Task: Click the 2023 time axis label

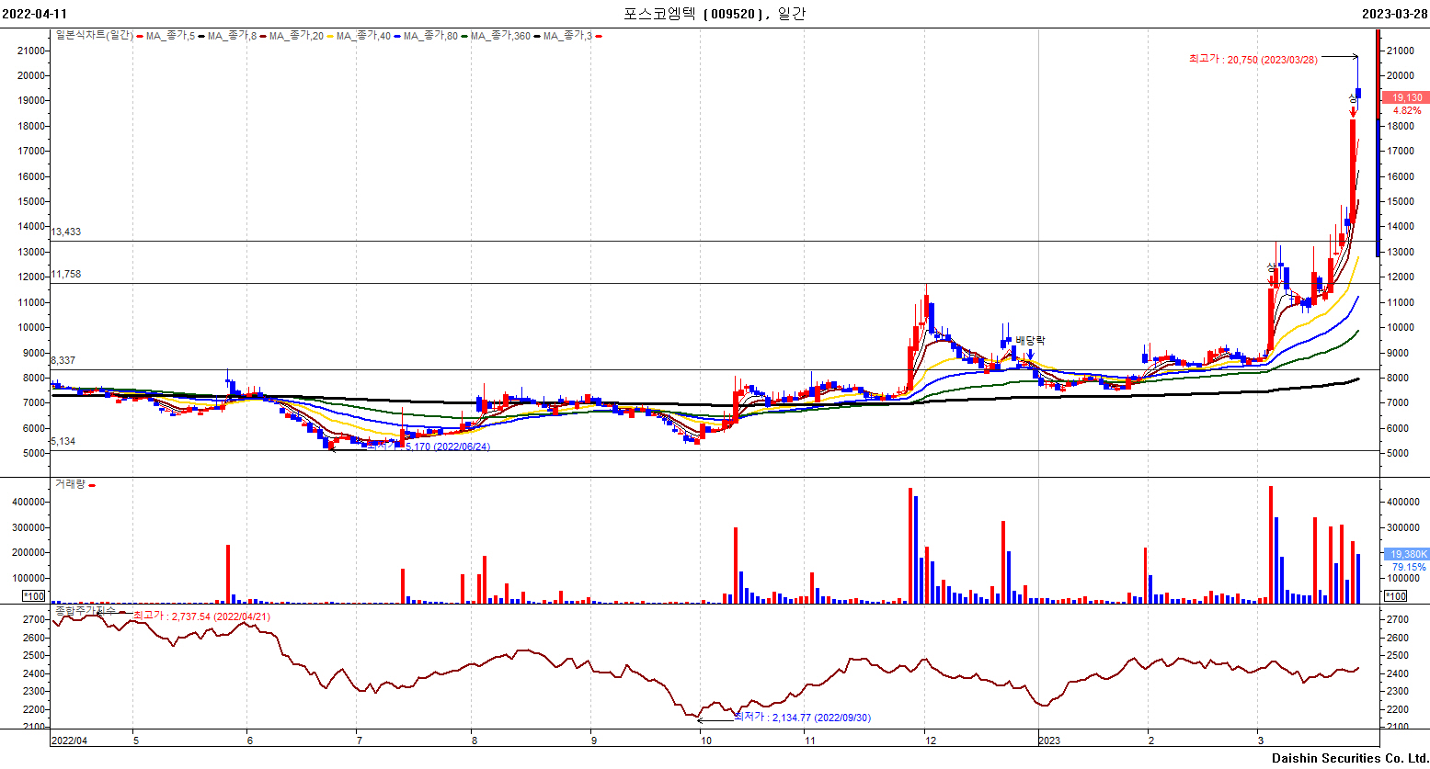Action: (1049, 740)
